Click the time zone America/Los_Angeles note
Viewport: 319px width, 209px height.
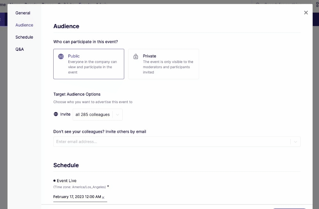[79, 187]
